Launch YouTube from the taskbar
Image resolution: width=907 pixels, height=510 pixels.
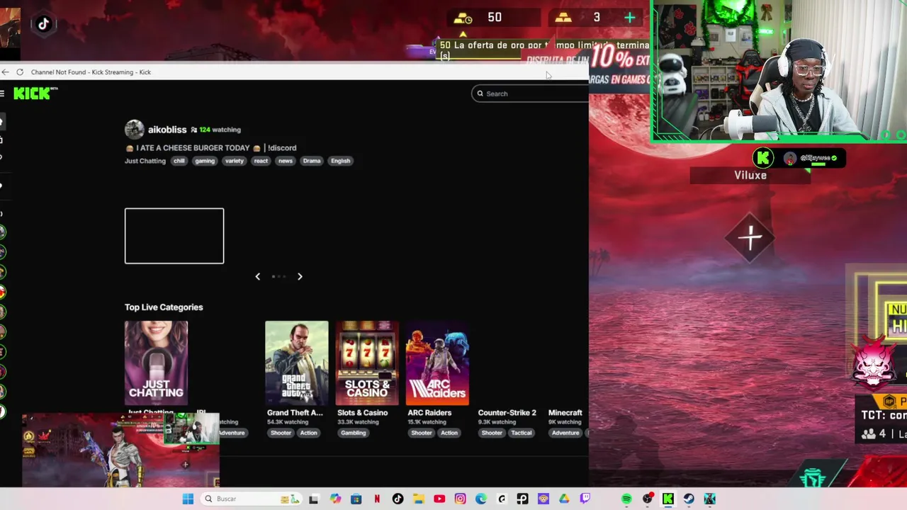tap(439, 499)
